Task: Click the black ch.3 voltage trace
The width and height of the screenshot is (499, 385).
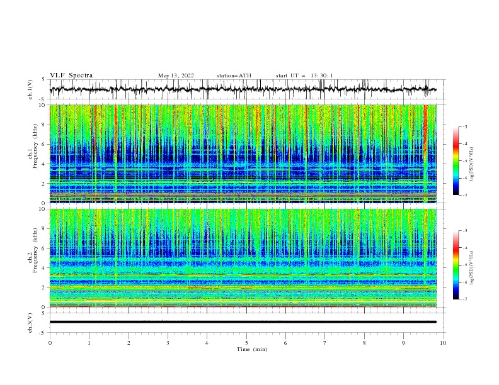Action: (x=243, y=322)
